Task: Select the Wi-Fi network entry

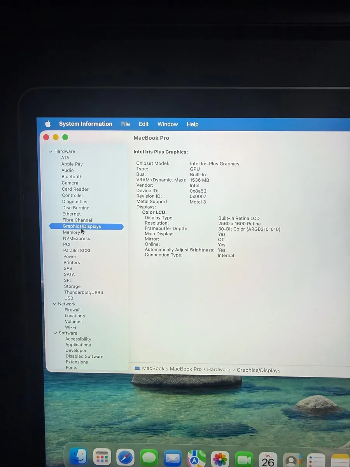Action: [x=70, y=327]
